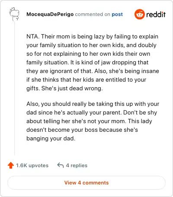Click the curved reply arrow icon

point(61,165)
